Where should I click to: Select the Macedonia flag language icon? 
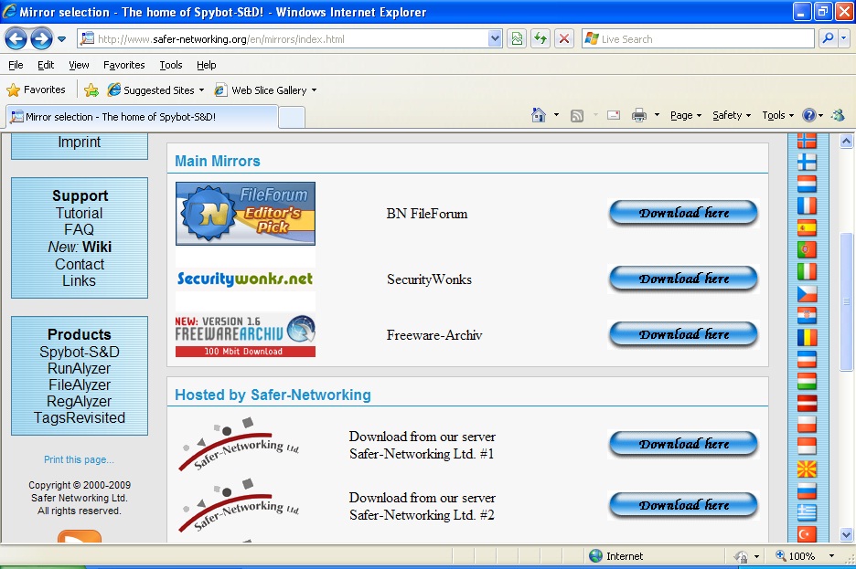coord(807,469)
